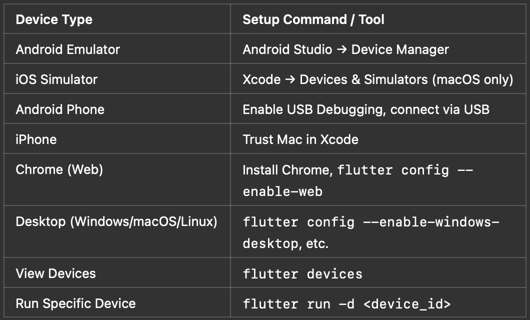The image size is (530, 320).
Task: Select the "Android Phone" cell
Action: [60, 109]
